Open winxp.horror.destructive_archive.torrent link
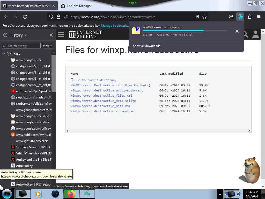 (107, 90)
